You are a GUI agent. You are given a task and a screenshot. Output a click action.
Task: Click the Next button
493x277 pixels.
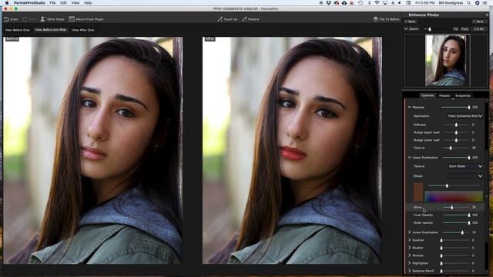pos(478,22)
